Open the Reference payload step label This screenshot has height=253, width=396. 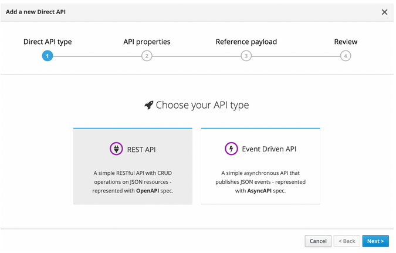[x=246, y=42]
